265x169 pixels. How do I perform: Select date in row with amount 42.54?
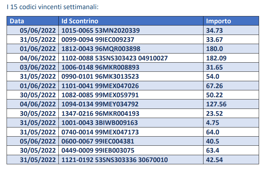tap(38, 160)
